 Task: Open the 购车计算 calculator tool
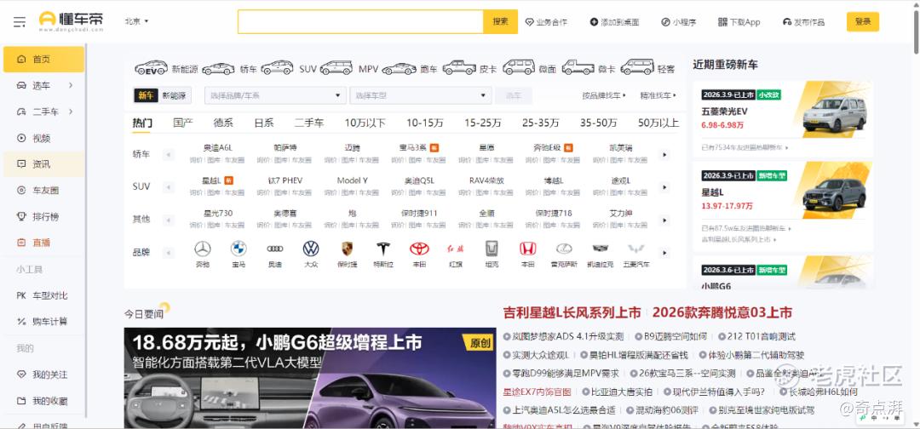click(43, 322)
